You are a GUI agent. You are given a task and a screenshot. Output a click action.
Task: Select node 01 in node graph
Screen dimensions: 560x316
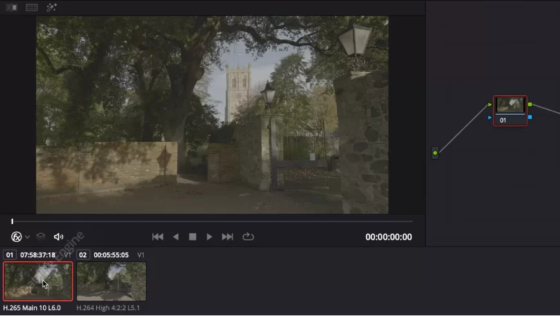(510, 110)
